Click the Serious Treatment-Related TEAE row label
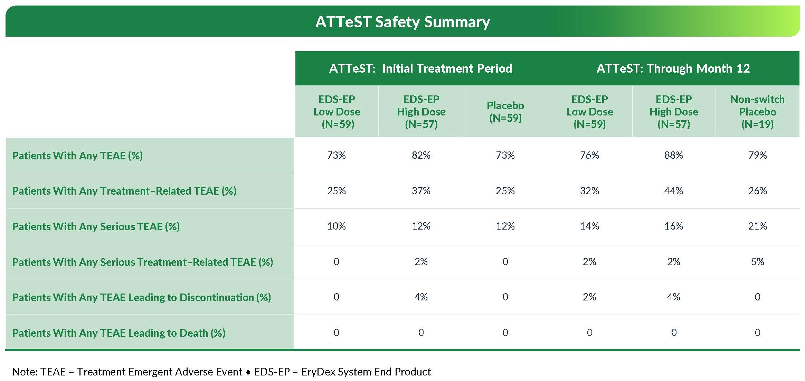Viewport: 805px width, 381px height. 142,262
